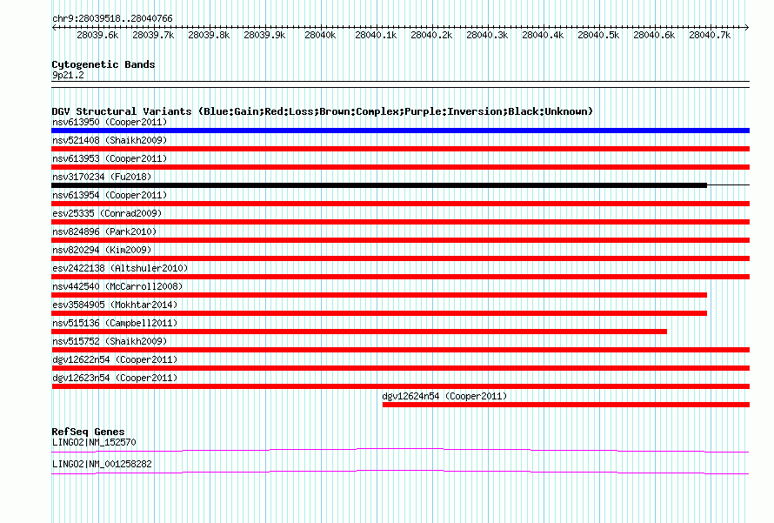
Task: Click the red bar under nsv521408 (Shaikh2009)
Action: [x=400, y=149]
